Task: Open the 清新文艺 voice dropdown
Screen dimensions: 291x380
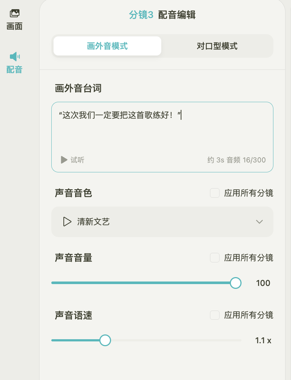Action: pos(162,222)
